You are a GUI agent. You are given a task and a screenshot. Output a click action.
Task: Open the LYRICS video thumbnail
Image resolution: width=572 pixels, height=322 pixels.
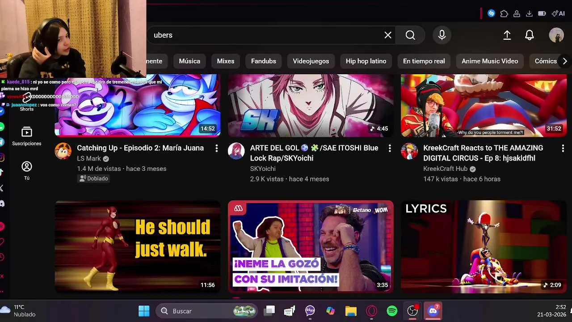pos(484,246)
